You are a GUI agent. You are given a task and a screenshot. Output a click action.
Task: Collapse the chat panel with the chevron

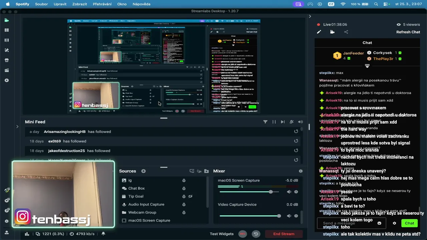coord(310,16)
